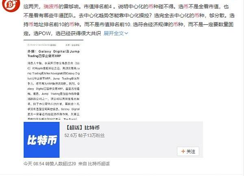The width and height of the screenshot is (244, 176).
Task: Follow the topic with the 关注 button
Action: coord(188,151)
